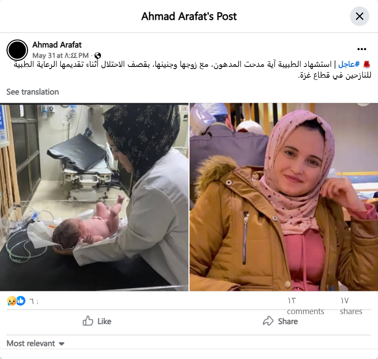
Task: Expand the Most relevant comments sort dropdown
Action: [35, 343]
